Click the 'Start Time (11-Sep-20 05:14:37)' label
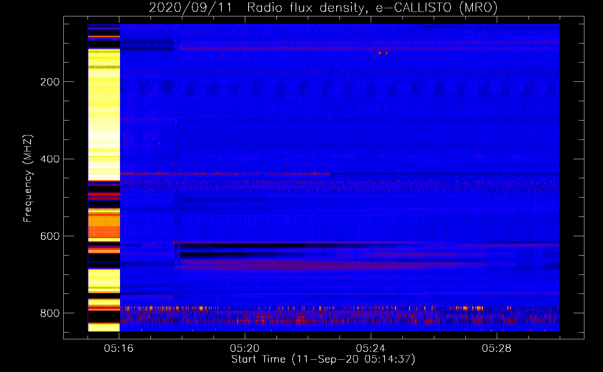 [x=323, y=359]
